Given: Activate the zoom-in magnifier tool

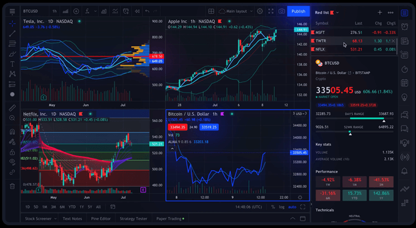Looking at the screenshot, I should pyautogui.click(x=12, y=118).
